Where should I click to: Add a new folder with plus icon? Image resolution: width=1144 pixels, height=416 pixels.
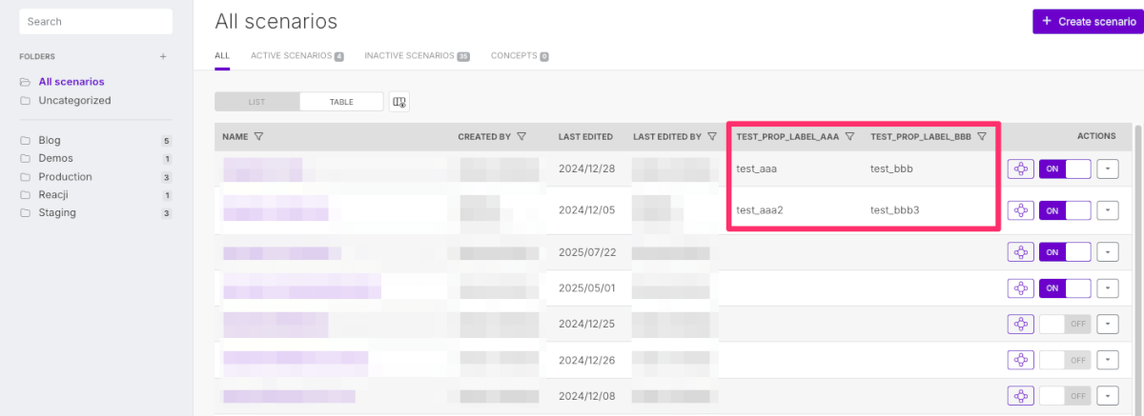pos(163,56)
